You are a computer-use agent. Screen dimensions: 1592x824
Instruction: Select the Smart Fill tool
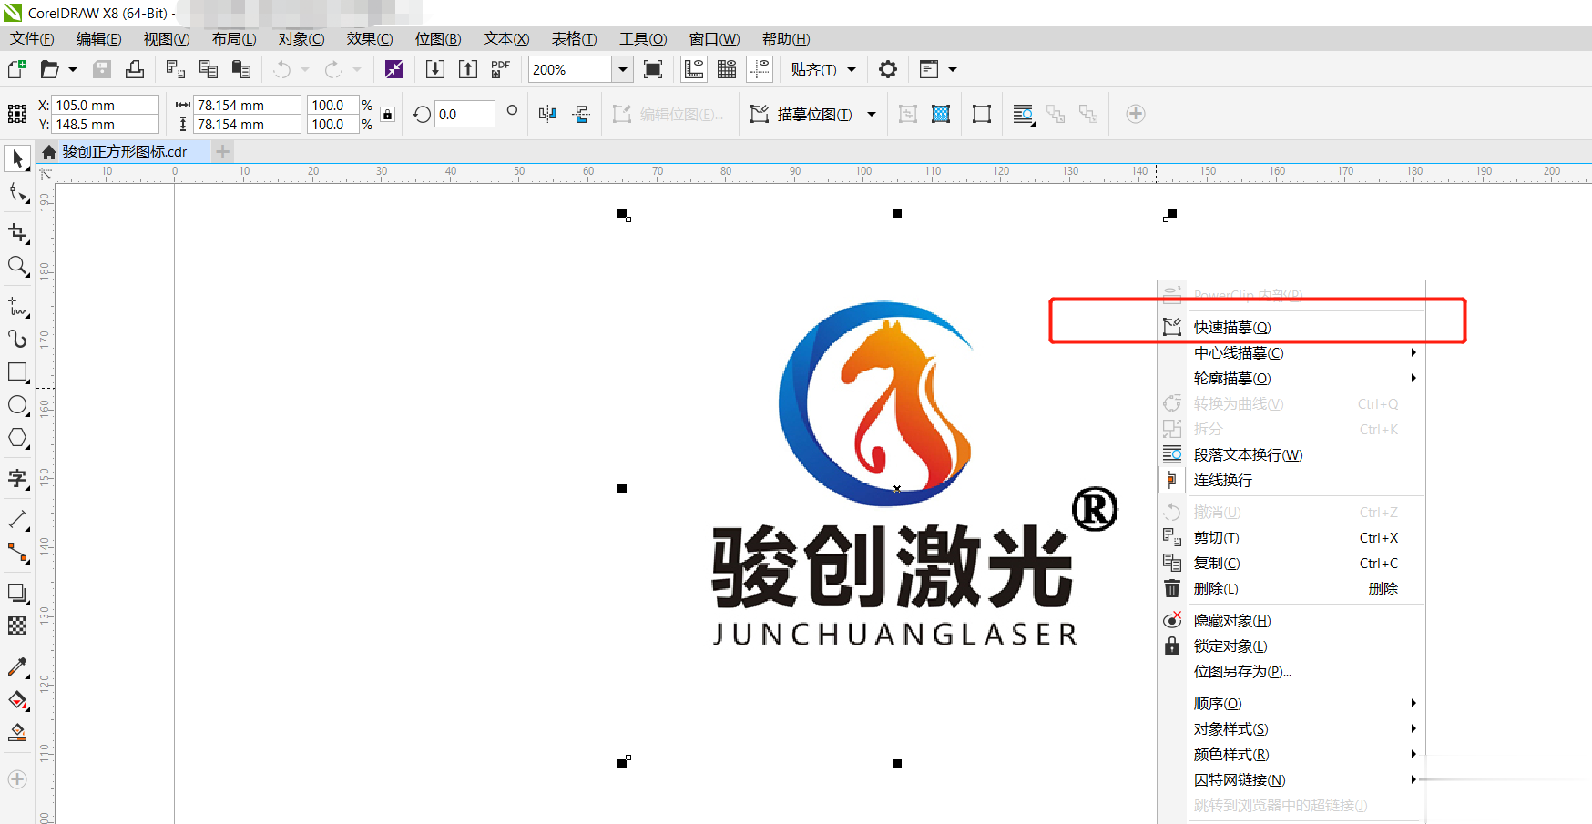pyautogui.click(x=17, y=733)
